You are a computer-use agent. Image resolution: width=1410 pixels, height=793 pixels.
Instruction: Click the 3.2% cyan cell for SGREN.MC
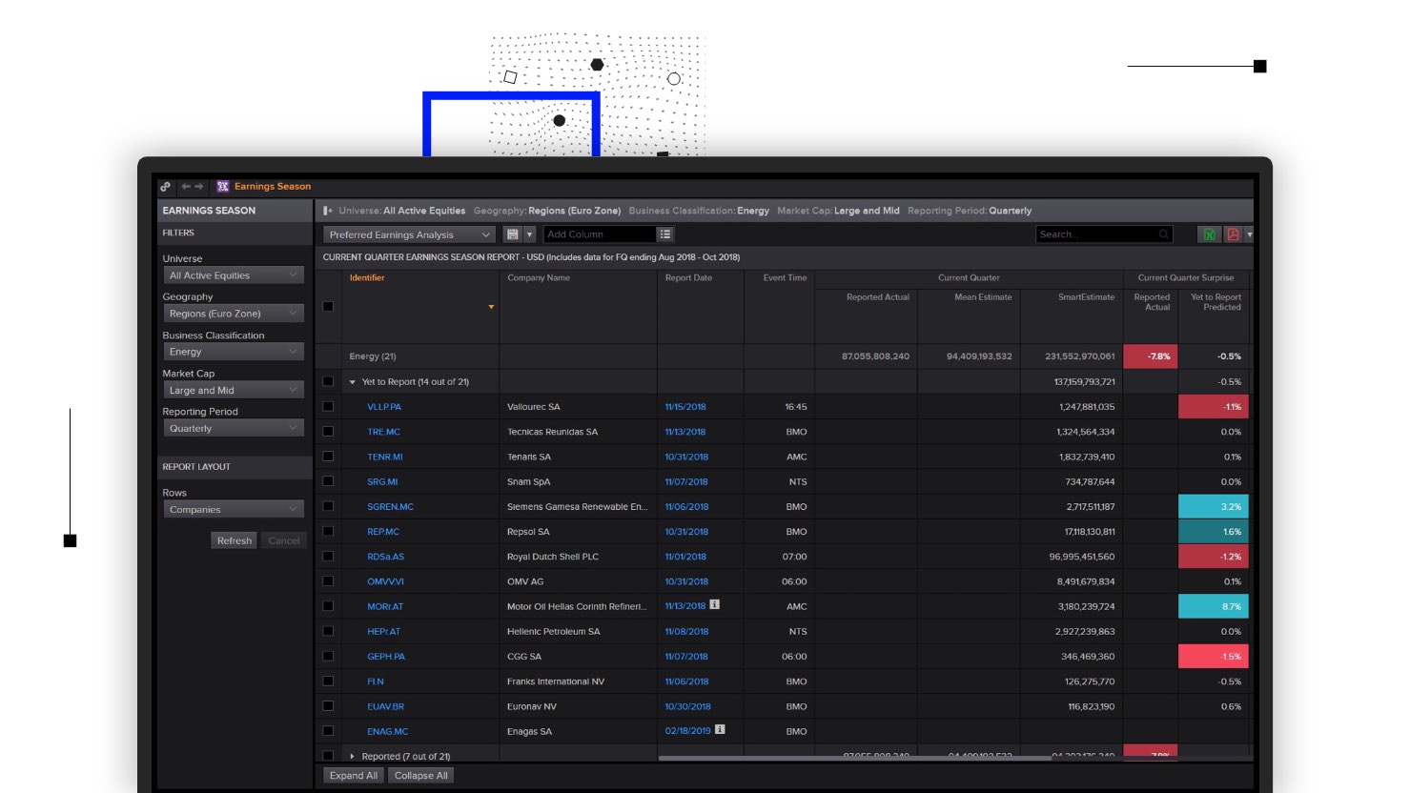(x=1214, y=506)
